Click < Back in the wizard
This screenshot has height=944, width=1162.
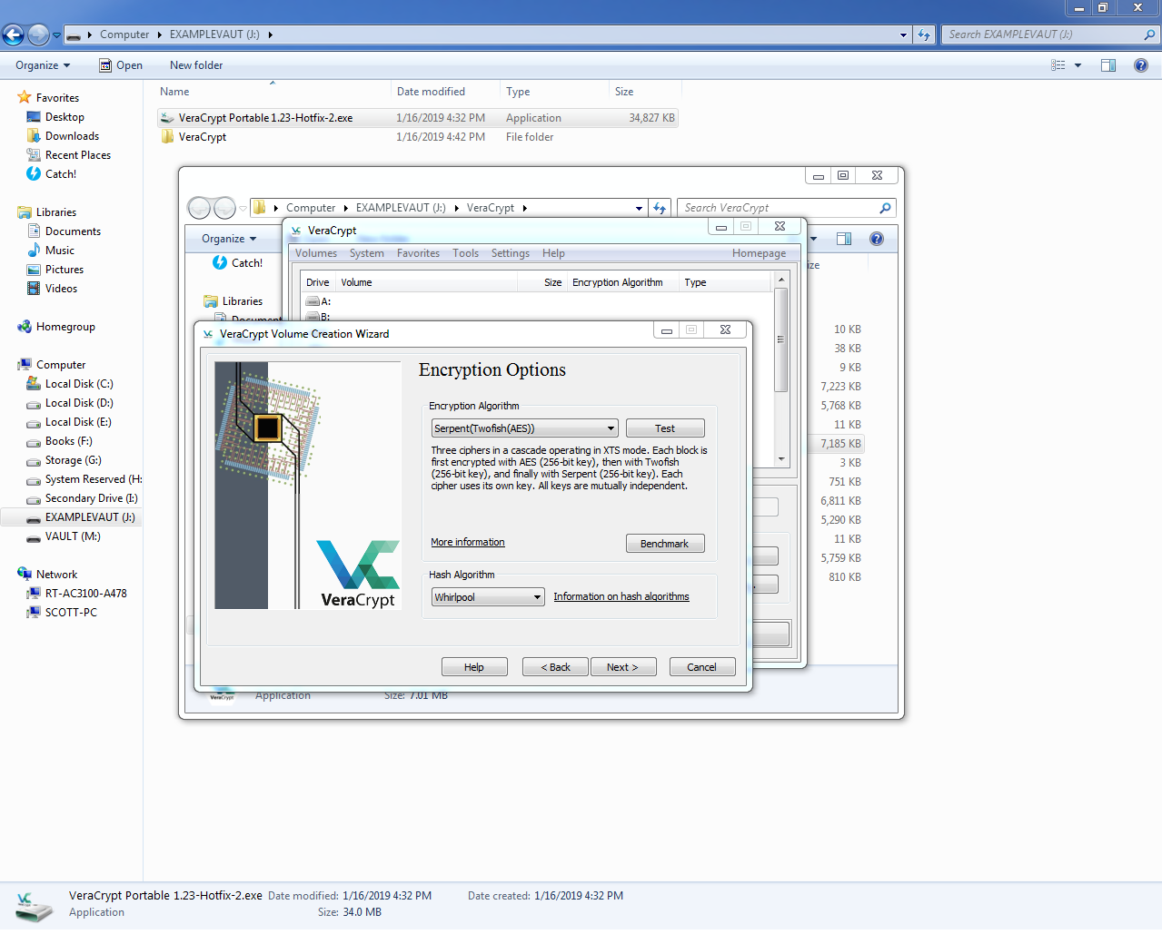tap(556, 667)
